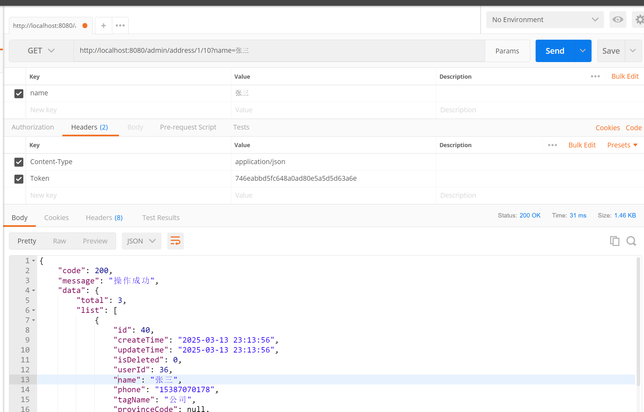
Task: Click the New key params field
Action: pyautogui.click(x=128, y=110)
